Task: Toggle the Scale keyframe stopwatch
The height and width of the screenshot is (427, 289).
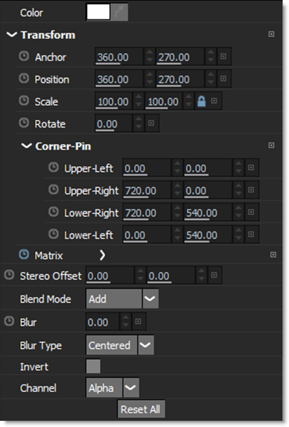Action: (24, 101)
